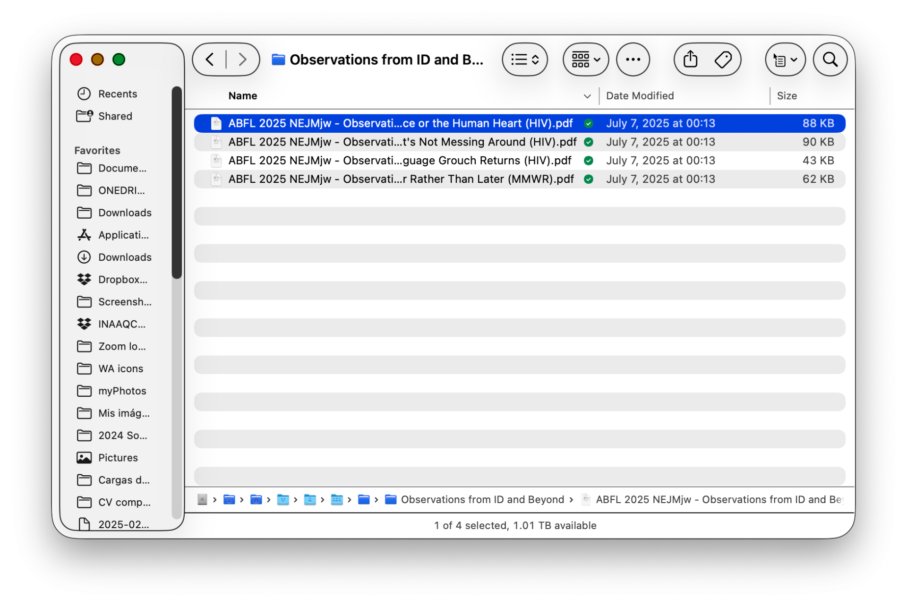The height and width of the screenshot is (607, 907).
Task: Open Pictures folder in Favorites
Action: click(118, 458)
